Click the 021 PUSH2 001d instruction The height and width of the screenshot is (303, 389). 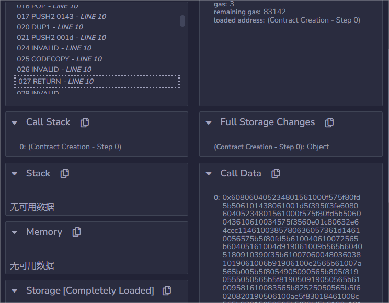tap(61, 37)
